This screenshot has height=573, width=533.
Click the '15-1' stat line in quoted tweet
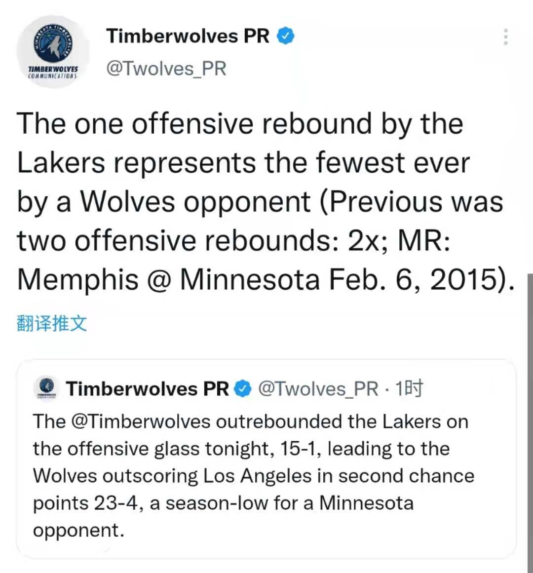[241, 449]
